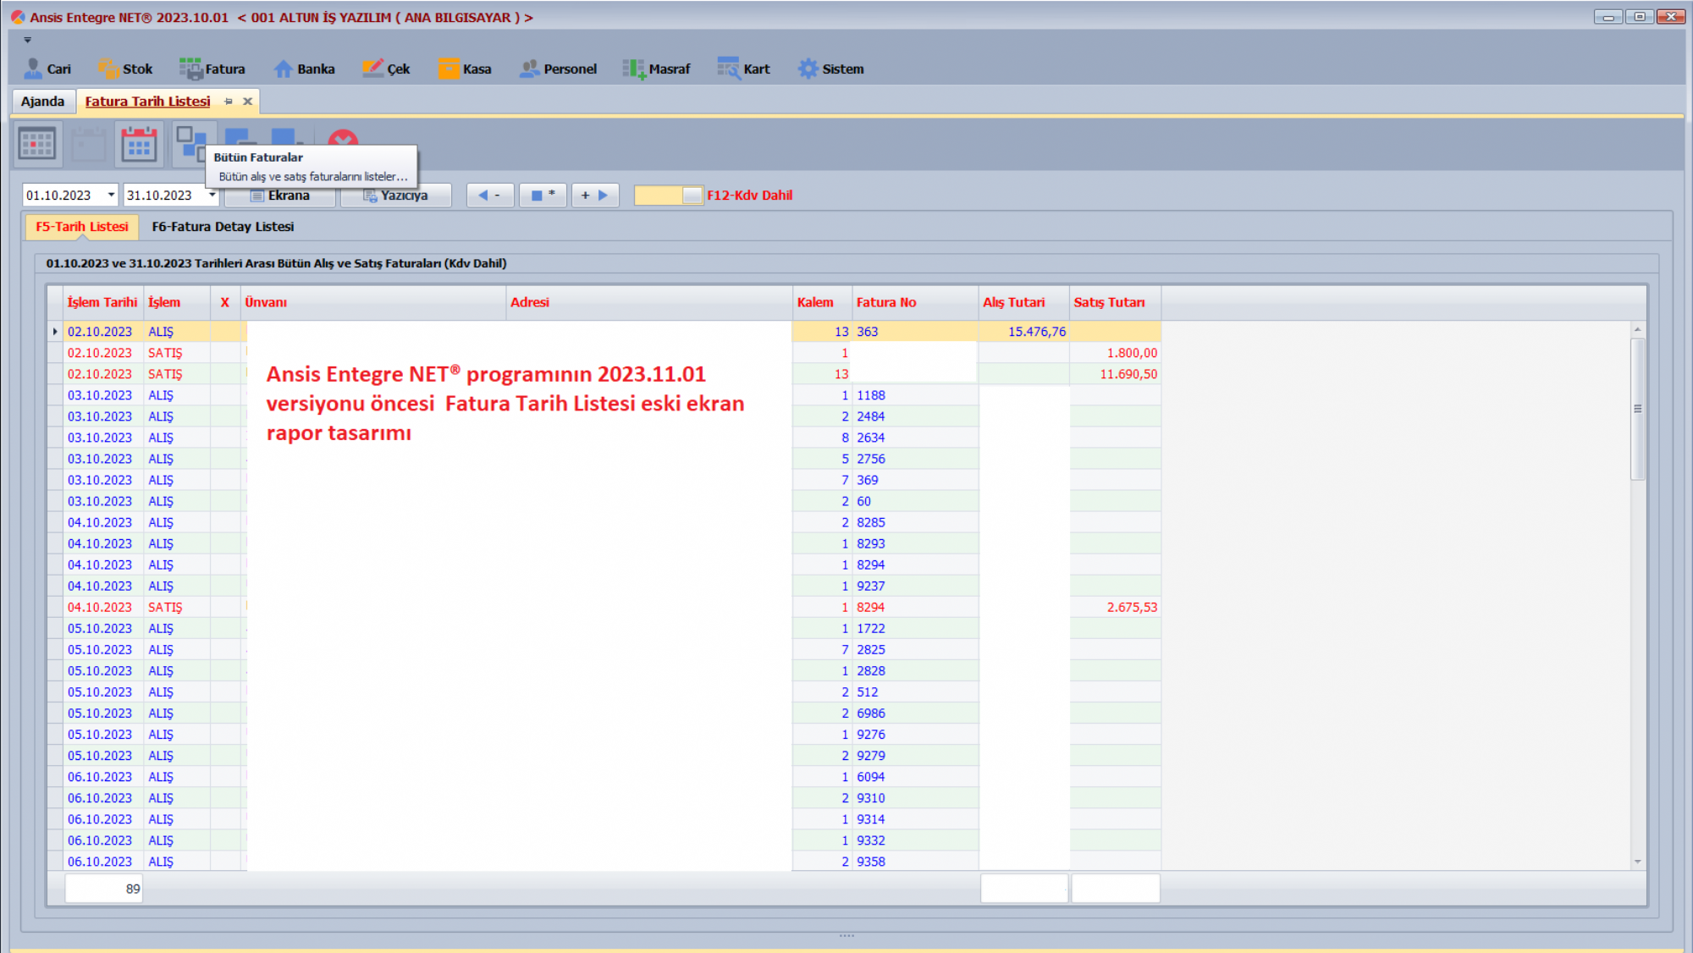Click the vertical scrollbar thumb of the grid

[x=1637, y=409]
